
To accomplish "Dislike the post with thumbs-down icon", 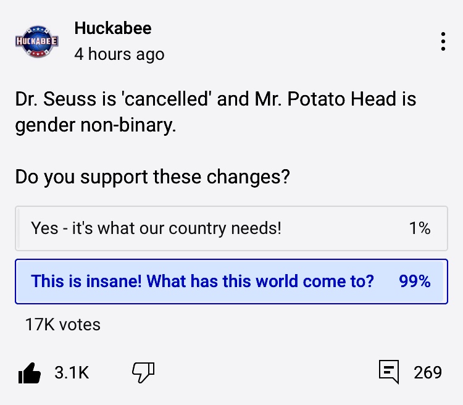I will 143,372.
